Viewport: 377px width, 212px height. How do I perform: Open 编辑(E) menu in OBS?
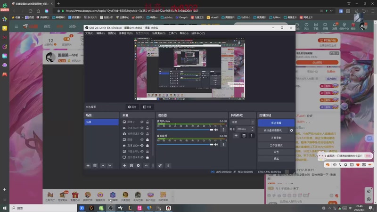[100, 33]
